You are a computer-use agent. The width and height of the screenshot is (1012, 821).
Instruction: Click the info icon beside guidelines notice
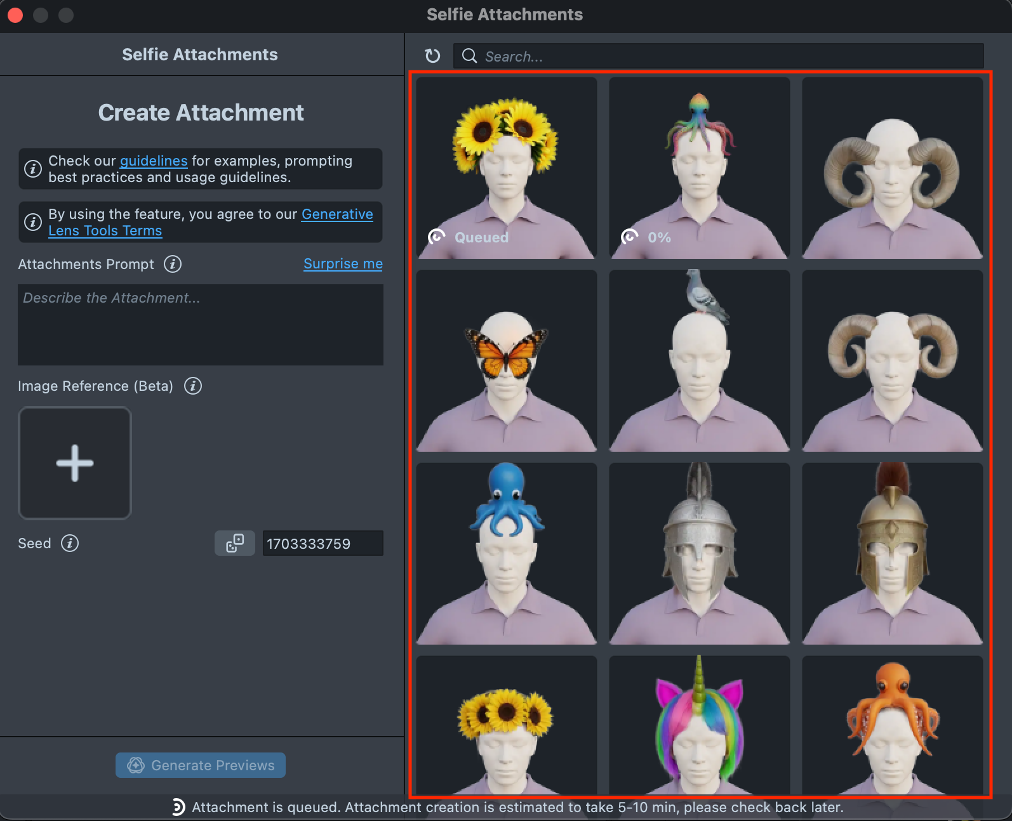[x=33, y=169]
